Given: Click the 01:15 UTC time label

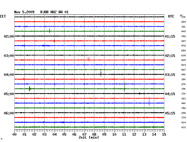Looking at the screenshot, I should coord(170,36).
